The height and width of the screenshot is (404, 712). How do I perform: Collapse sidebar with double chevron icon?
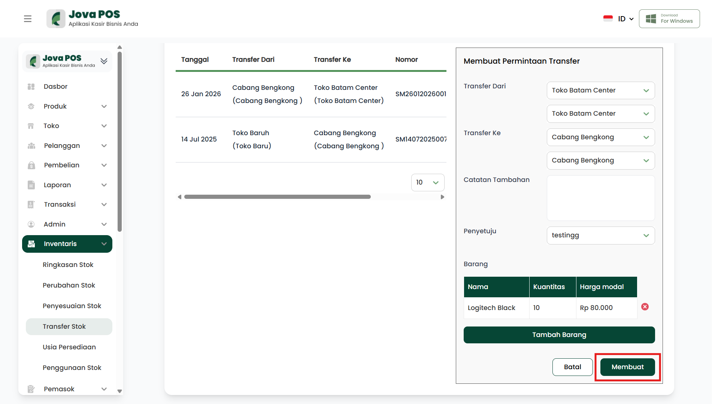coord(104,61)
